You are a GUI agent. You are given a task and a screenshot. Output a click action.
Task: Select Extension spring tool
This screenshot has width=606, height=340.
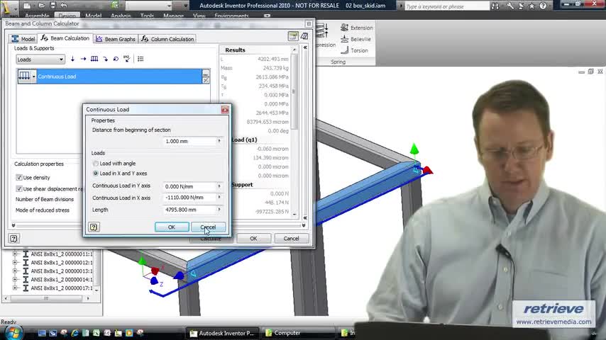click(357, 28)
